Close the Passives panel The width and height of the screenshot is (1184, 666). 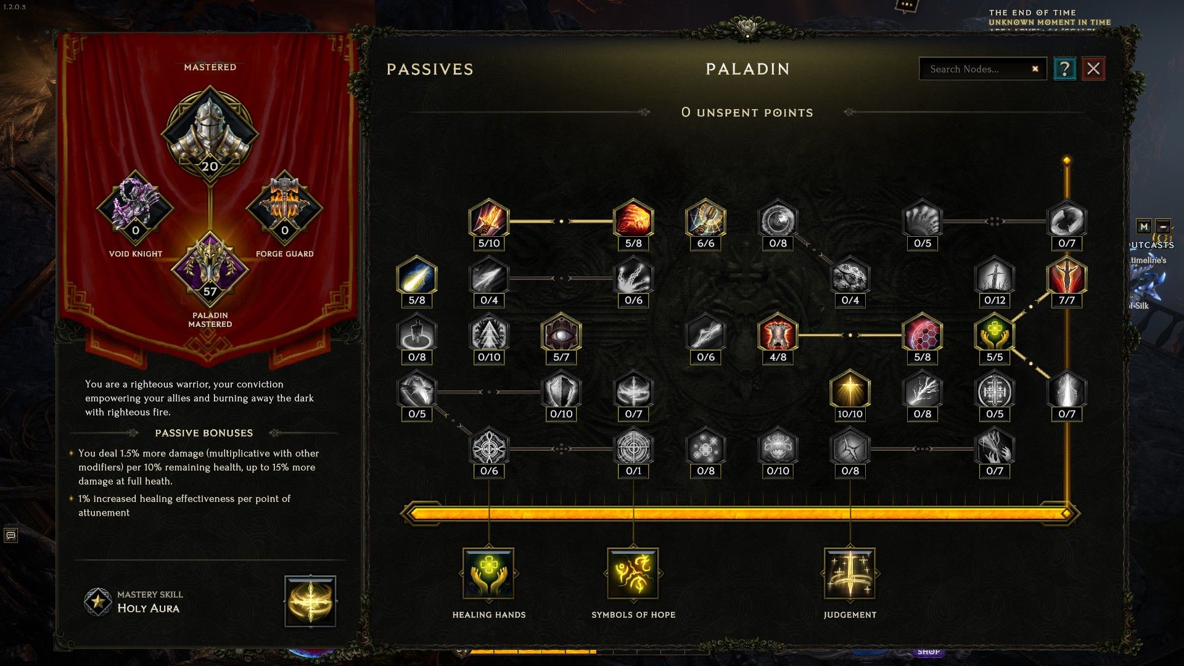click(x=1093, y=68)
